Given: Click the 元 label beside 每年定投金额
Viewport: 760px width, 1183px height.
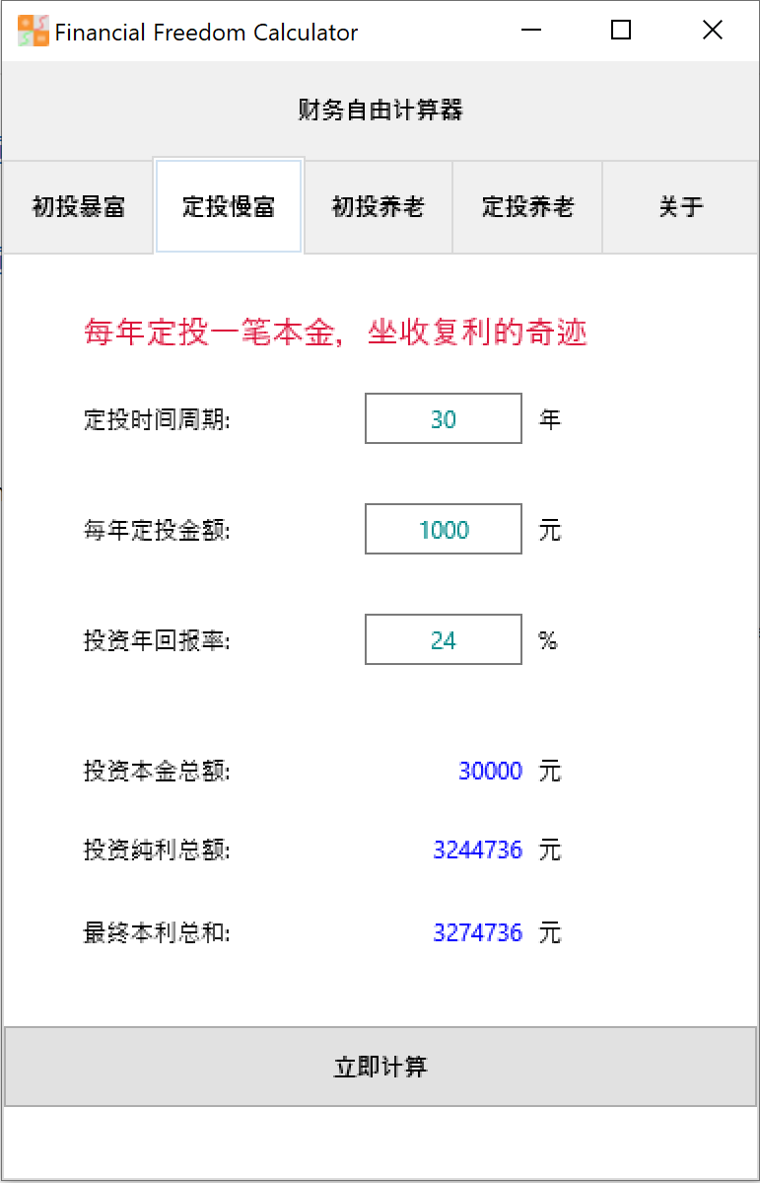Looking at the screenshot, I should pos(549,529).
